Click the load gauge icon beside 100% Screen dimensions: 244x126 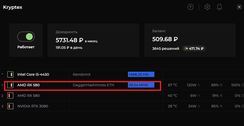[x=243, y=85]
